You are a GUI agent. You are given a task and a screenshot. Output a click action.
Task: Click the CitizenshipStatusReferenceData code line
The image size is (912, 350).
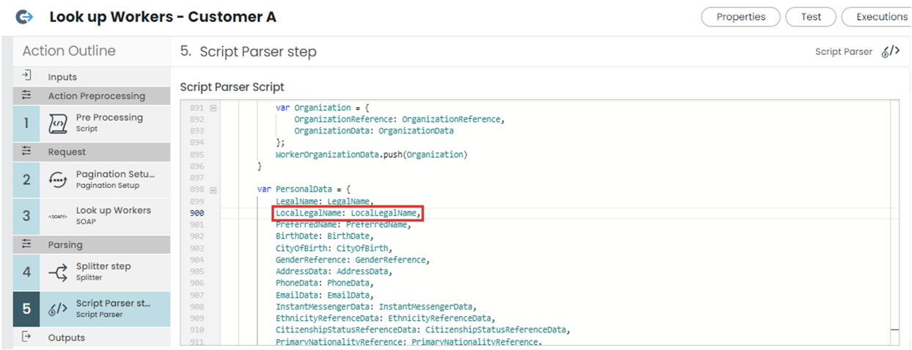[423, 330]
